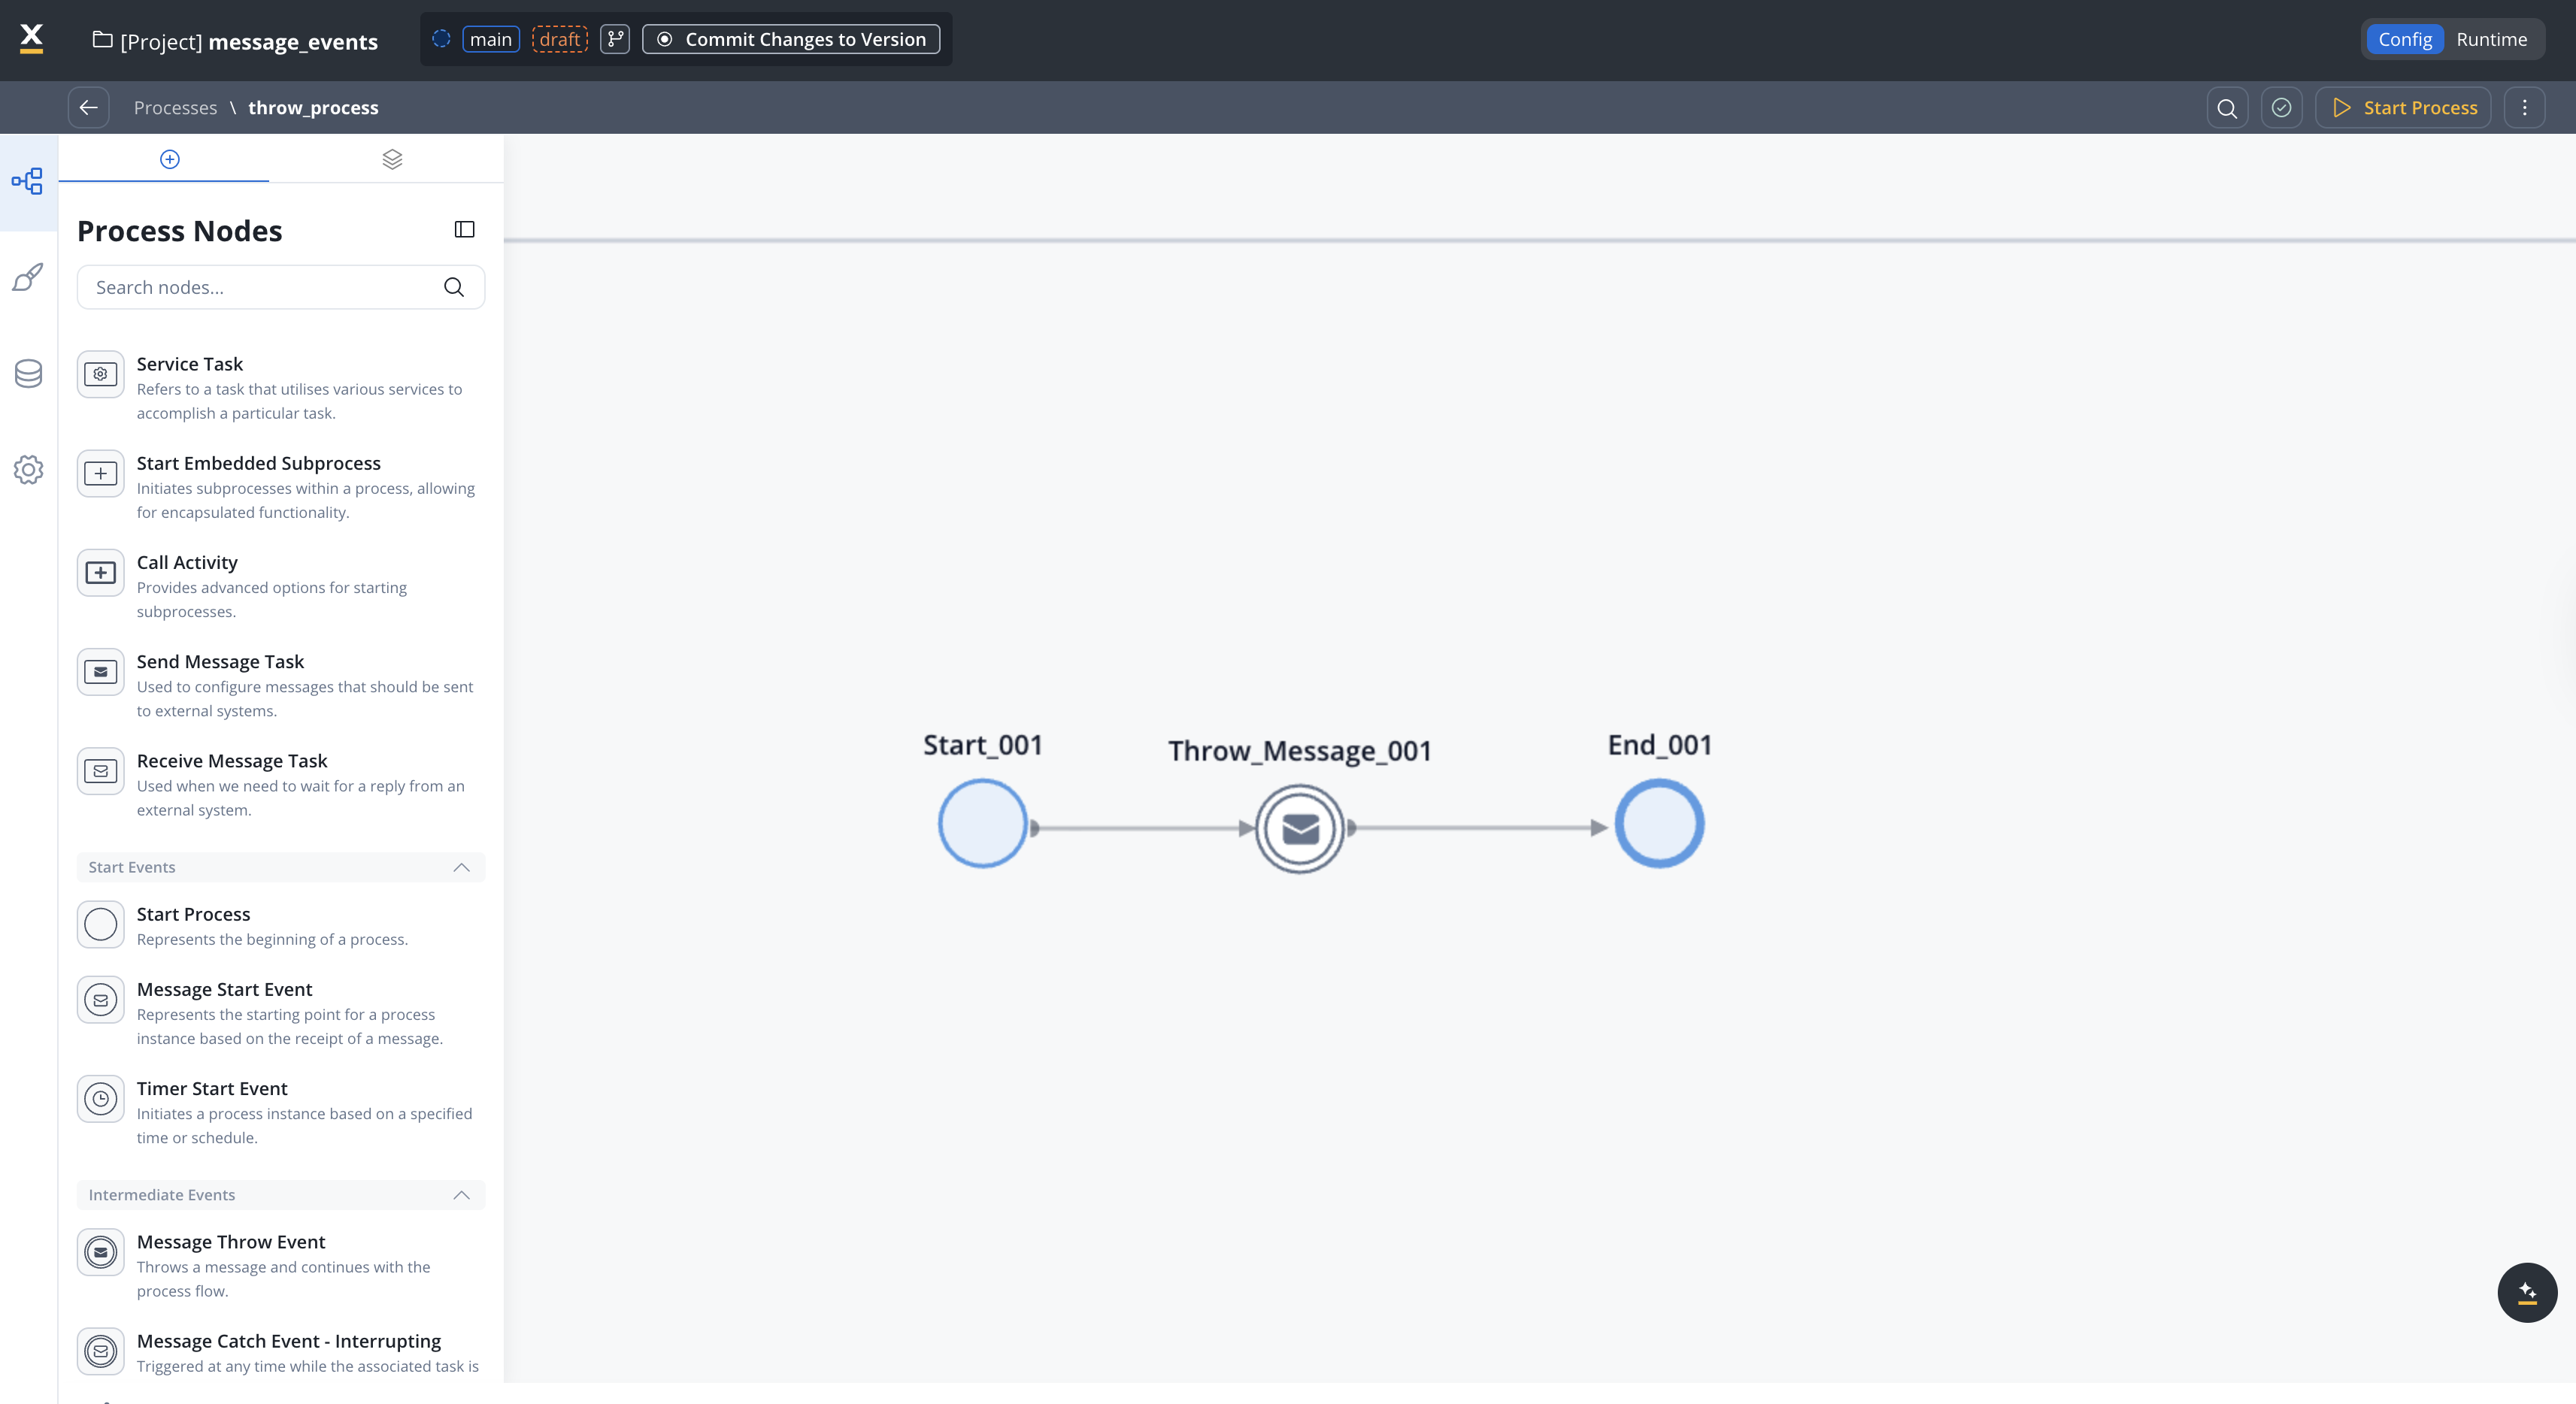Click the Start Process button
Viewport: 2576px width, 1404px height.
point(2404,108)
